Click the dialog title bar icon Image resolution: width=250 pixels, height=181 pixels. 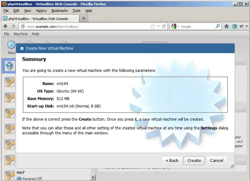coord(22,49)
